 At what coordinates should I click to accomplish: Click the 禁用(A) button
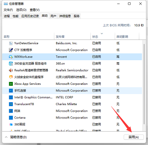pyautogui.click(x=134, y=137)
